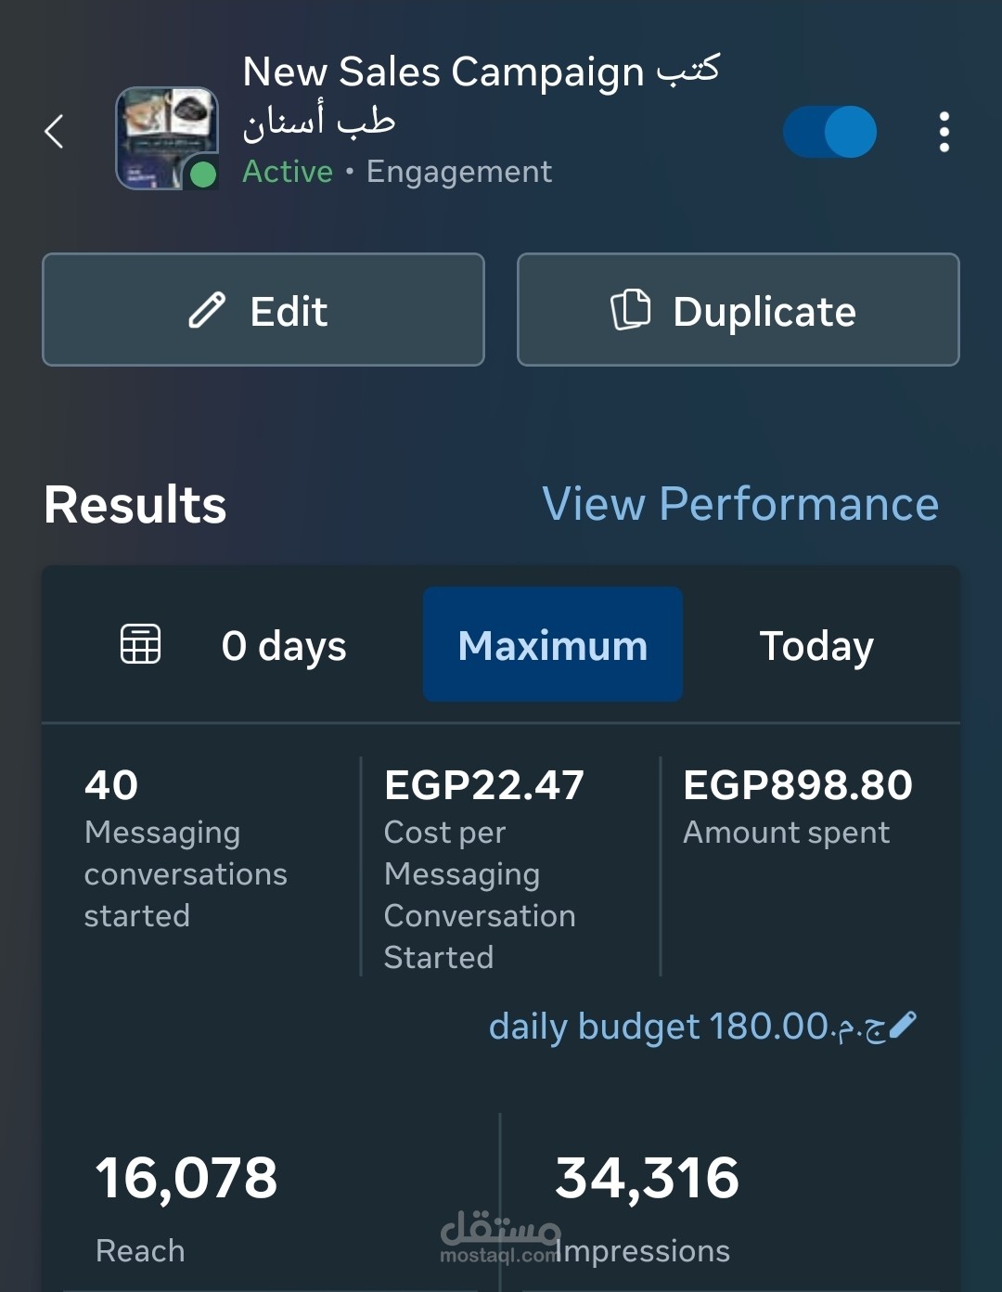Select the 0 days range option
Viewport: 1002px width, 1292px height.
(x=284, y=645)
